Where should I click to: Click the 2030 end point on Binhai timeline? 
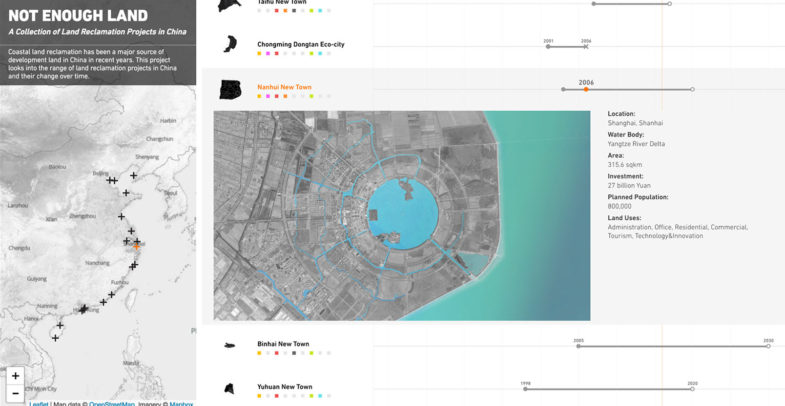click(x=768, y=346)
